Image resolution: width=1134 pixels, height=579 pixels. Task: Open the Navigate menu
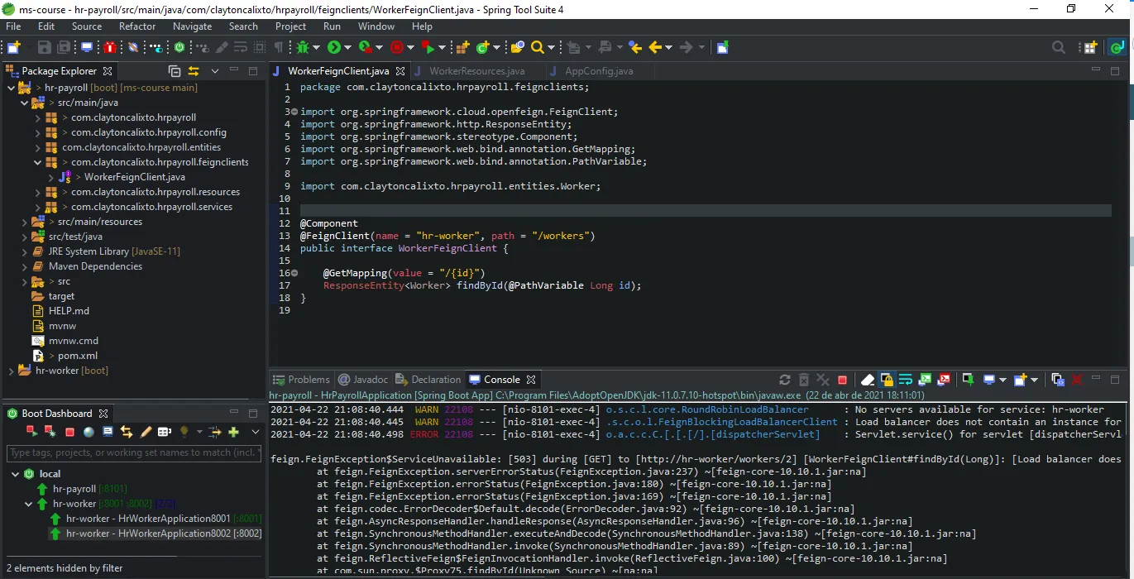click(x=192, y=26)
